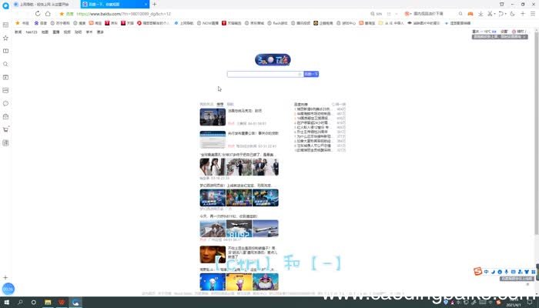This screenshot has width=539, height=308.
Task: Expand the undo button's dropdown arrow
Action: [x=505, y=14]
